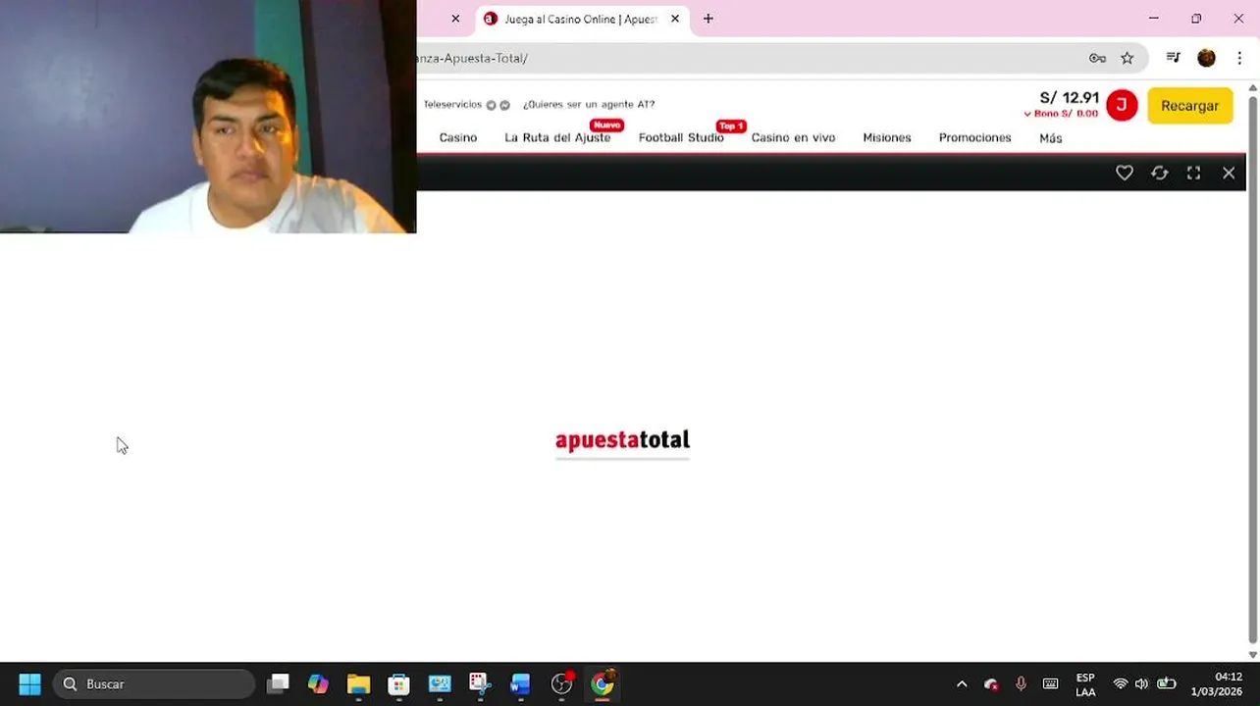Viewport: 1260px width, 706px height.
Task: Show hidden system tray icons
Action: 962,683
